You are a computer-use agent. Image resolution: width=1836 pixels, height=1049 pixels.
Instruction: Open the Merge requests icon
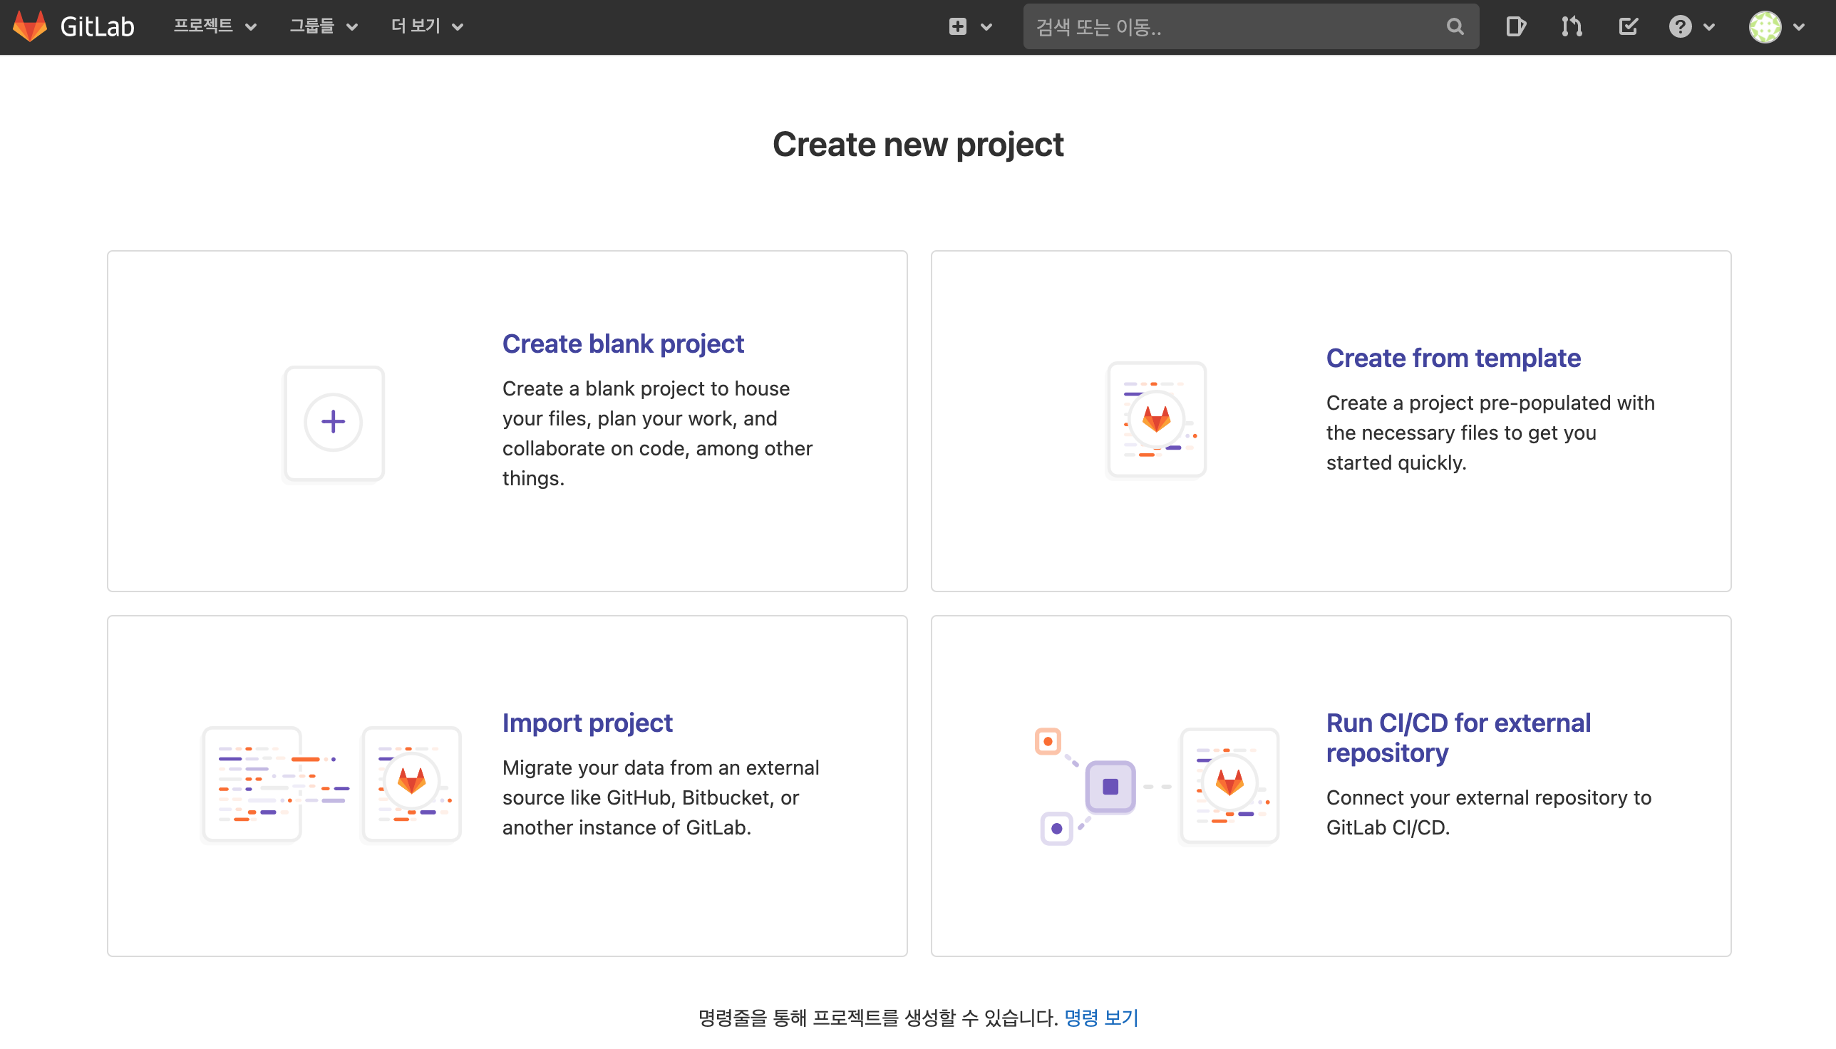(x=1572, y=26)
